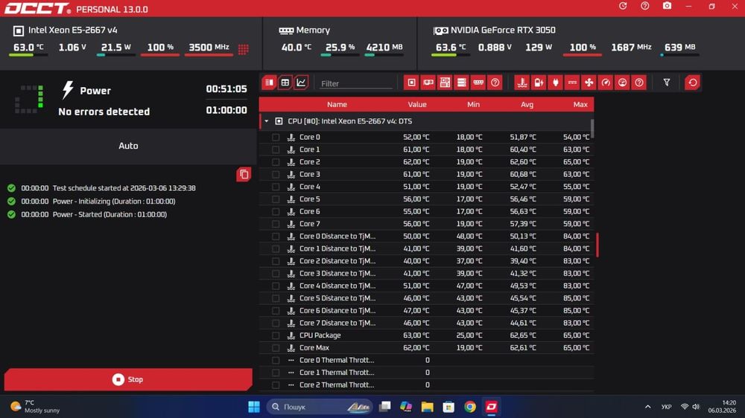Toggle the unknown-sensor question mark beside the load gauge
This screenshot has width=745, height=418.
pos(639,83)
